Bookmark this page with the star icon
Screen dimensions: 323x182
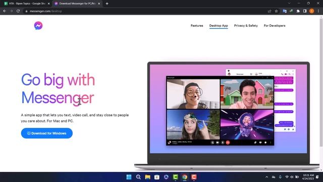(276, 11)
